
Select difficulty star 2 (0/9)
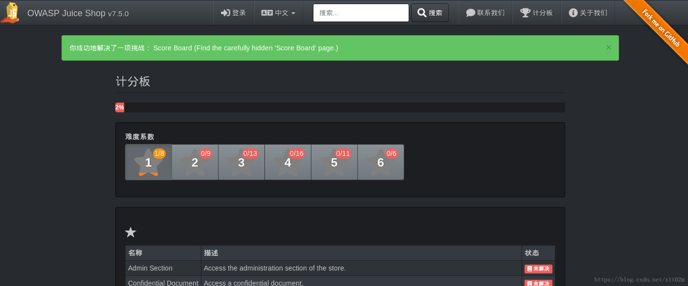pos(195,162)
